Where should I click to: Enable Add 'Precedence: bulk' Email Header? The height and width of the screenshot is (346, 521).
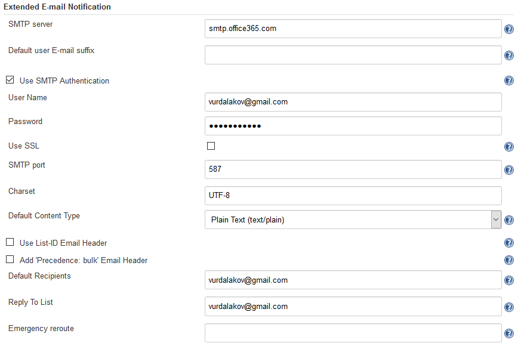coord(10,259)
